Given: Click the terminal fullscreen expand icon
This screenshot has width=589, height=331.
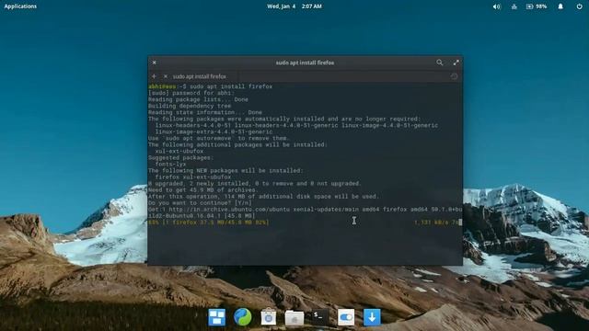Looking at the screenshot, I should coord(456,63).
